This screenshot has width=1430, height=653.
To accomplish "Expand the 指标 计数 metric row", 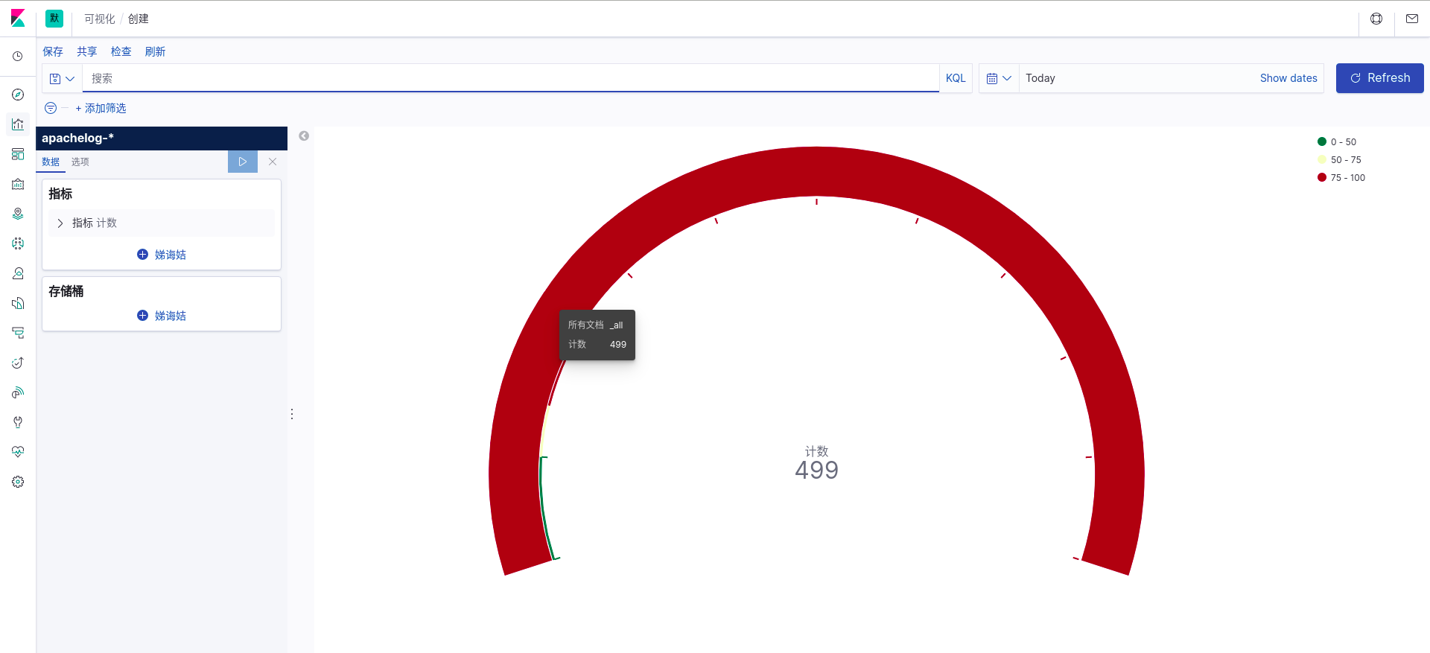I will point(162,223).
